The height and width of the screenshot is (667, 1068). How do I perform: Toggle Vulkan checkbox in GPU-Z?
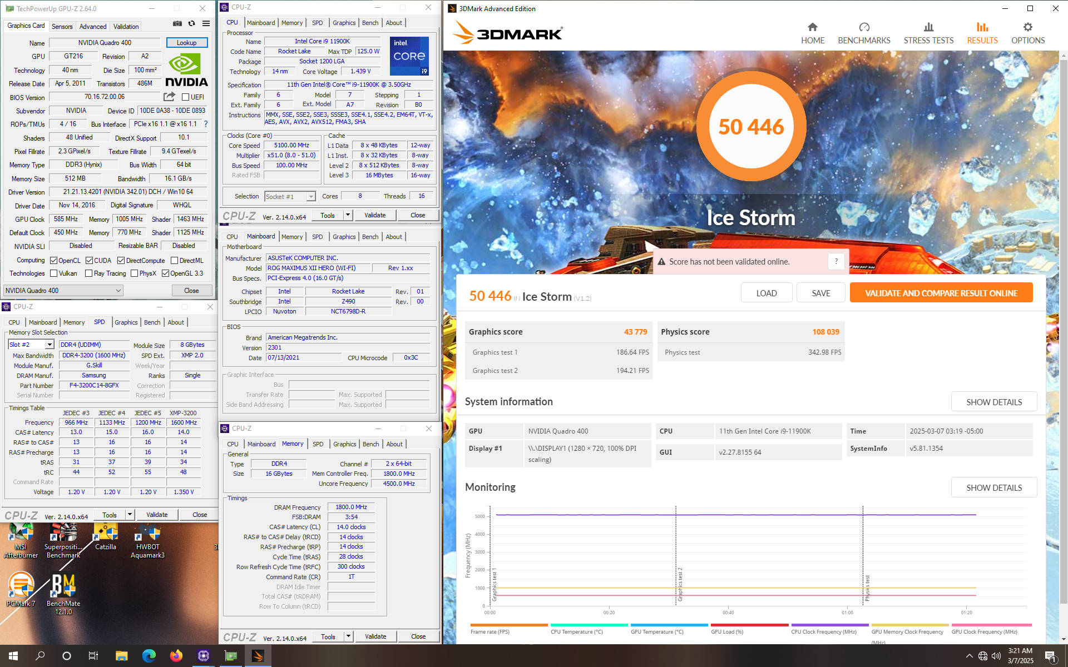53,273
